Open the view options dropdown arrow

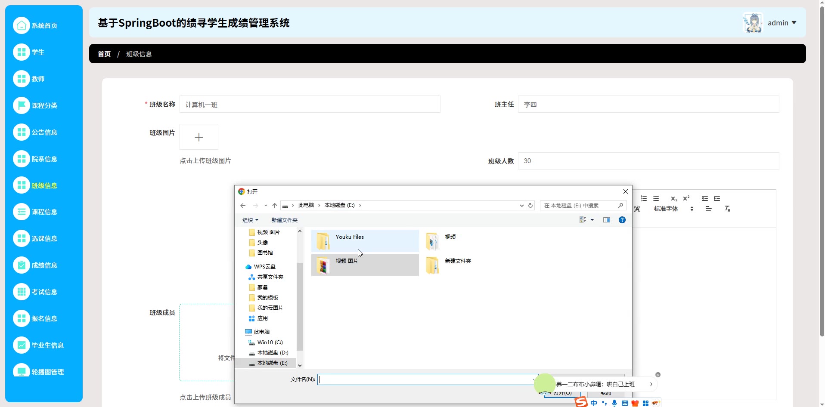592,220
